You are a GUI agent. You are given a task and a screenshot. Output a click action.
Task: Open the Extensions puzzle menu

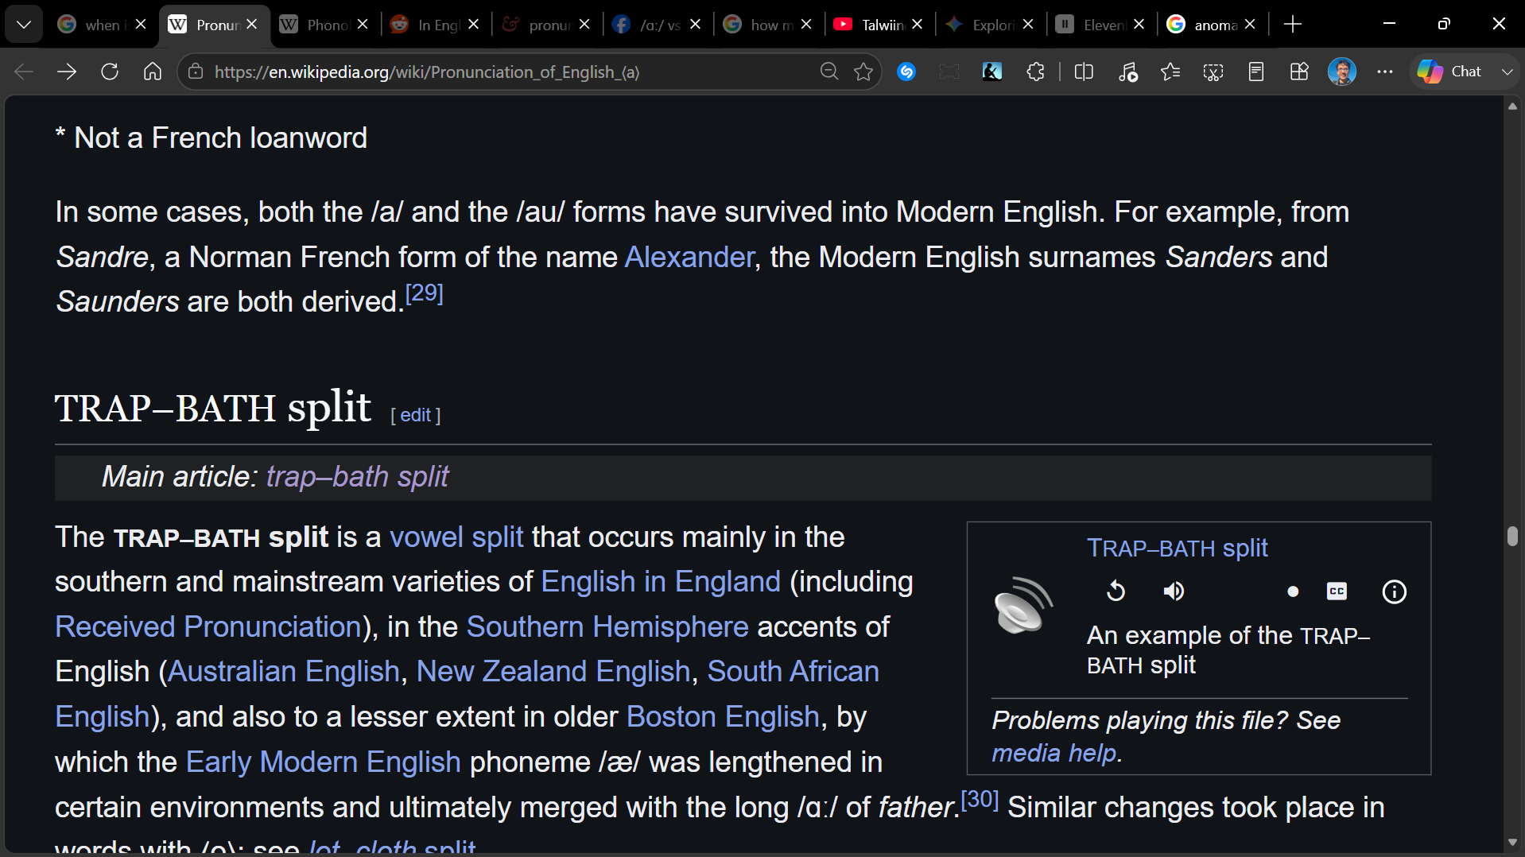pos(1035,72)
